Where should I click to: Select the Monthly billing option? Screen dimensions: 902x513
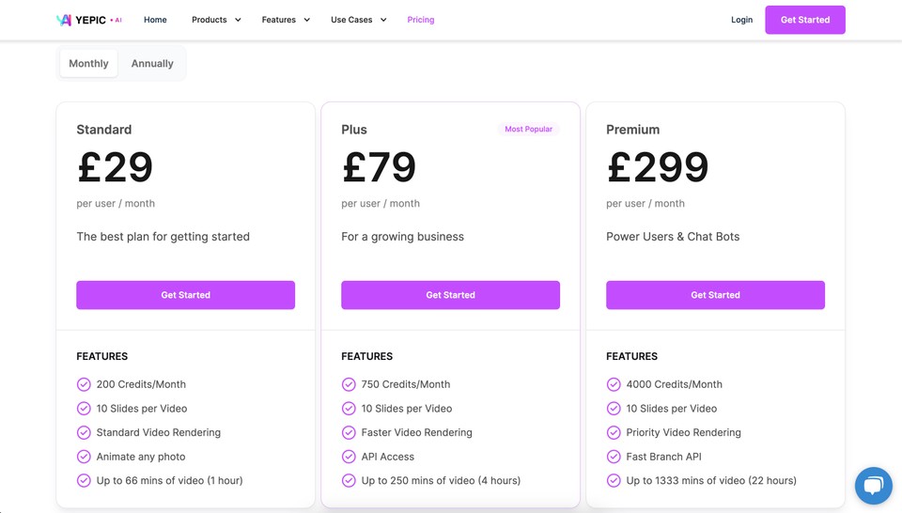pos(88,63)
